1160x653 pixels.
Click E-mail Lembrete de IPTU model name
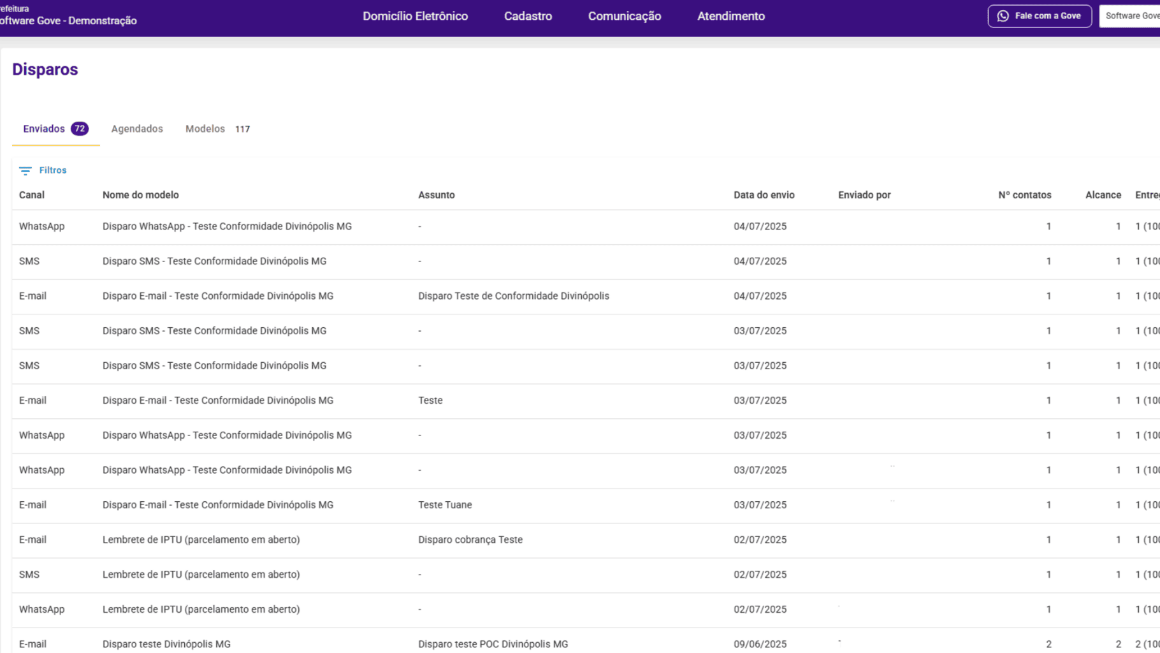pos(201,539)
